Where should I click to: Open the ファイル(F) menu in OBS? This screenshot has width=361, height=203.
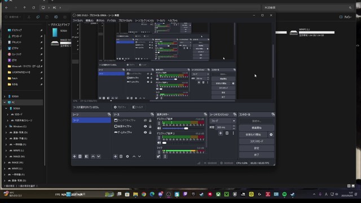coord(78,20)
